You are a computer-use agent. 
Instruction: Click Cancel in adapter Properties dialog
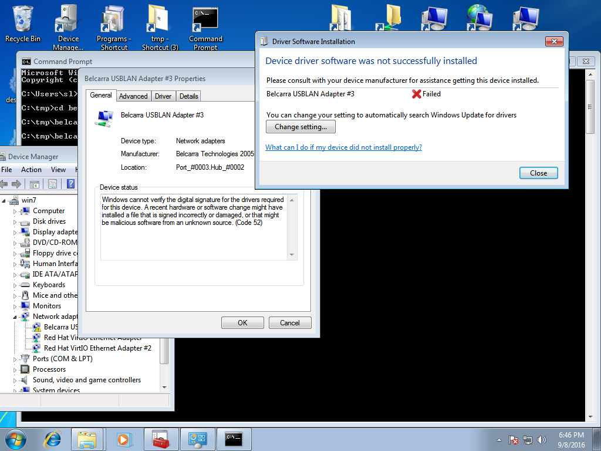click(x=290, y=322)
